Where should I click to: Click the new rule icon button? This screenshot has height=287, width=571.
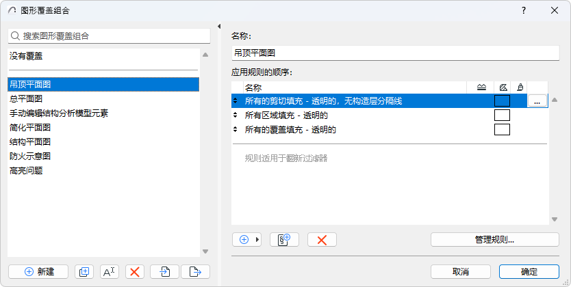click(x=284, y=240)
